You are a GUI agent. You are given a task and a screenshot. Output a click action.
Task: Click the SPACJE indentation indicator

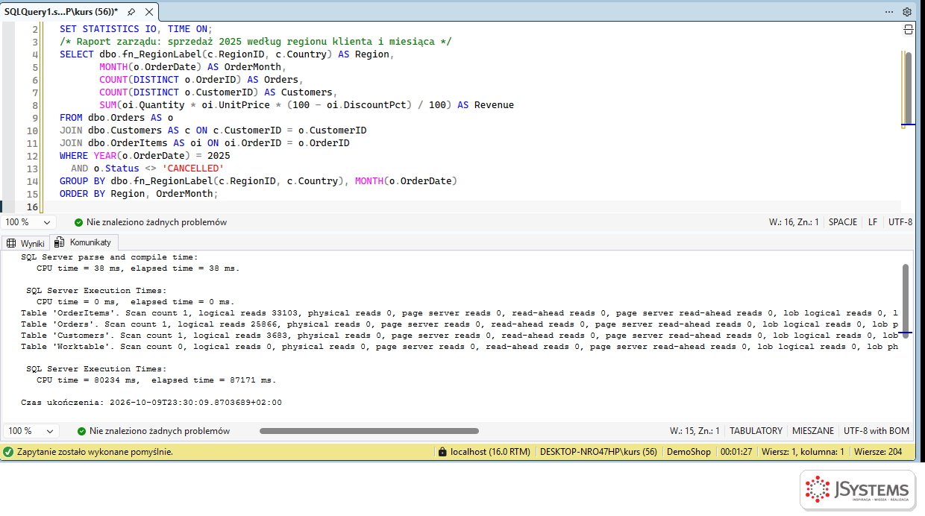[x=843, y=222]
